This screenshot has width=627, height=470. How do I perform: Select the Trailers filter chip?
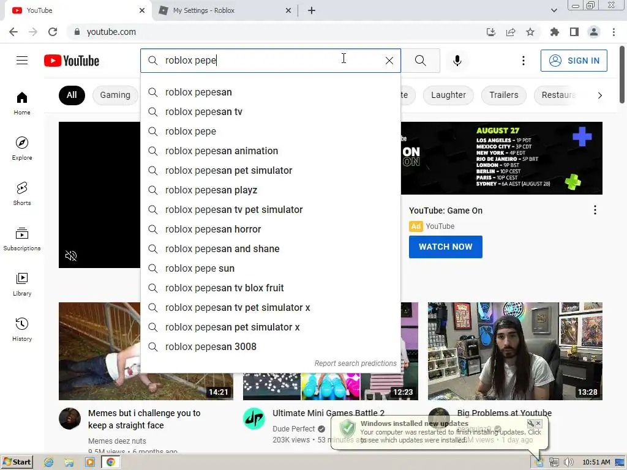tap(504, 95)
